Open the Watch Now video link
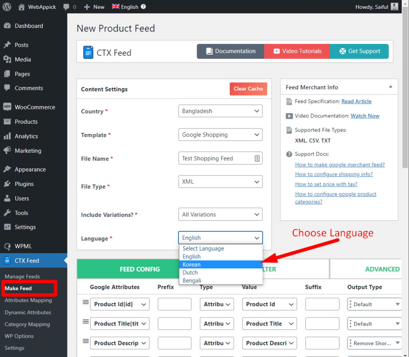The width and height of the screenshot is (409, 357). 365,116
